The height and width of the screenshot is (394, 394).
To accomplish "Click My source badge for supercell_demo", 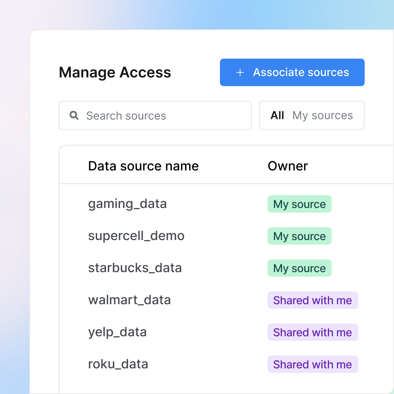I will coord(299,236).
